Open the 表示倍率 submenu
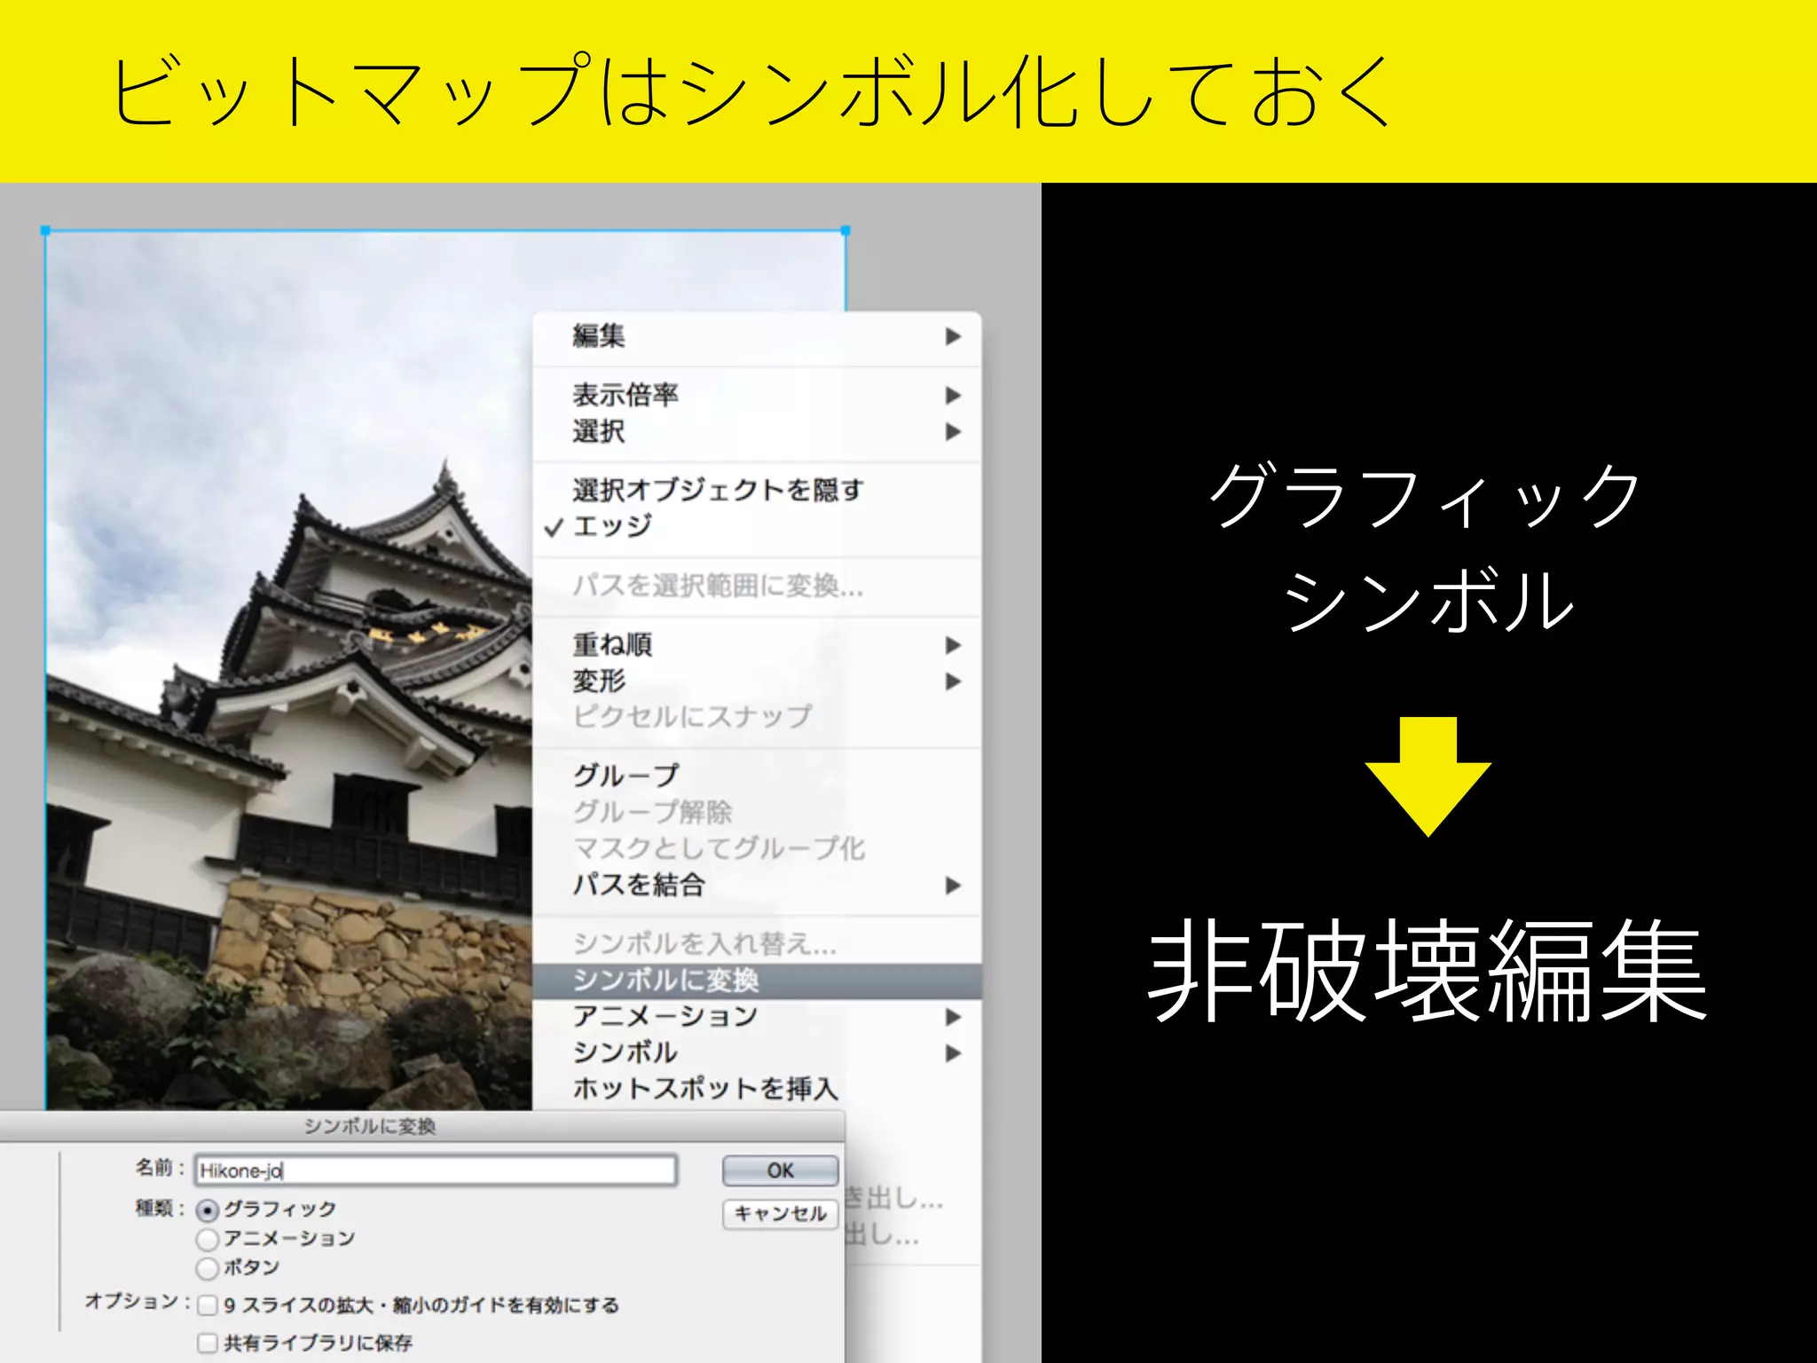Viewport: 1817px width, 1363px height. tap(757, 395)
